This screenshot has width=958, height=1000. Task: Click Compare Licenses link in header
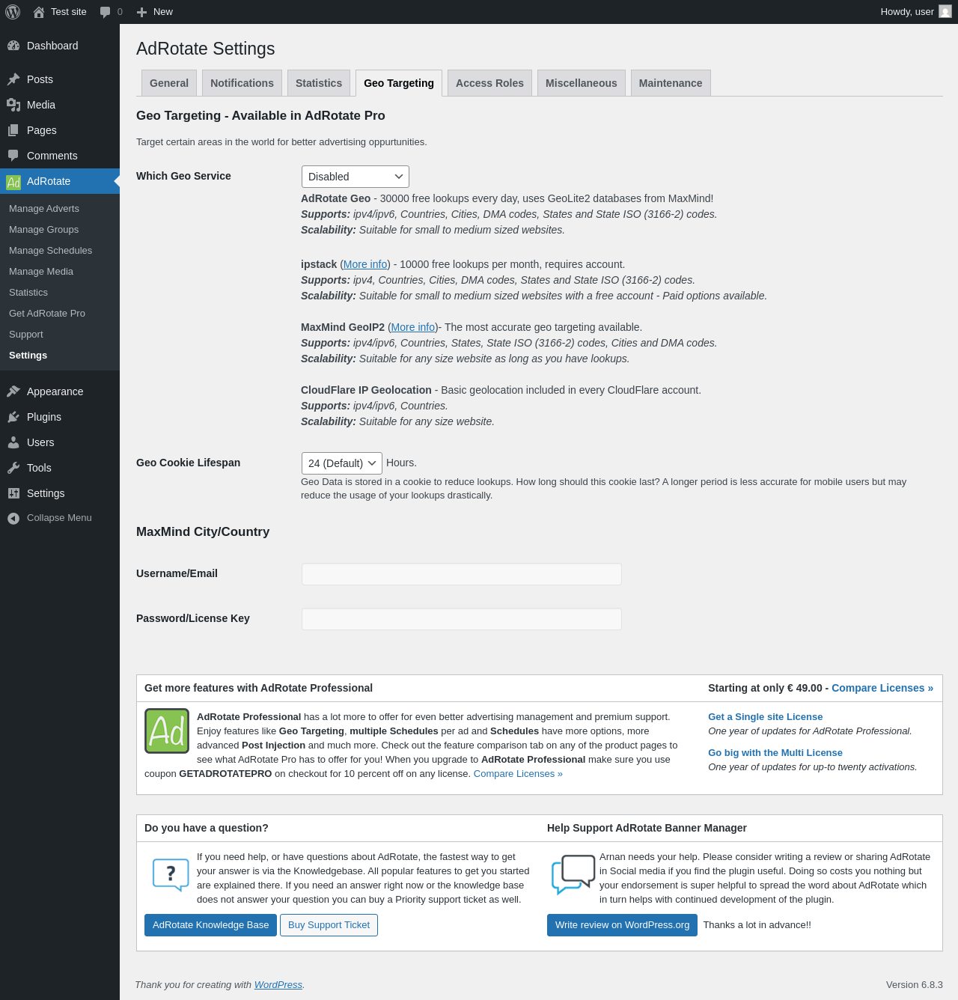[882, 688]
